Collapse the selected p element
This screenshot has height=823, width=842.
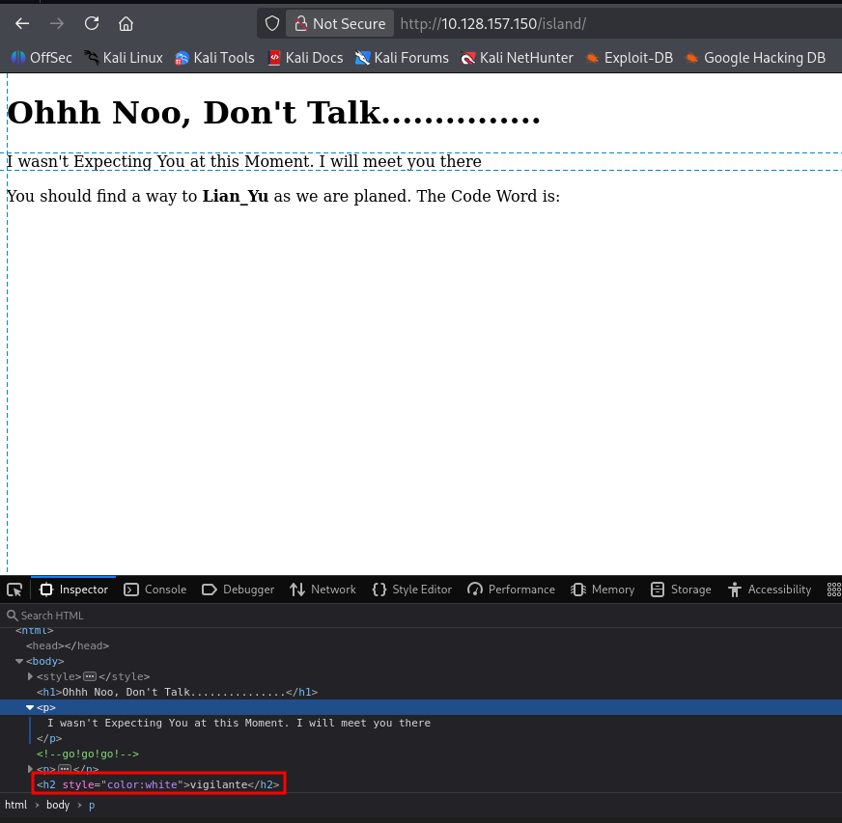[30, 707]
